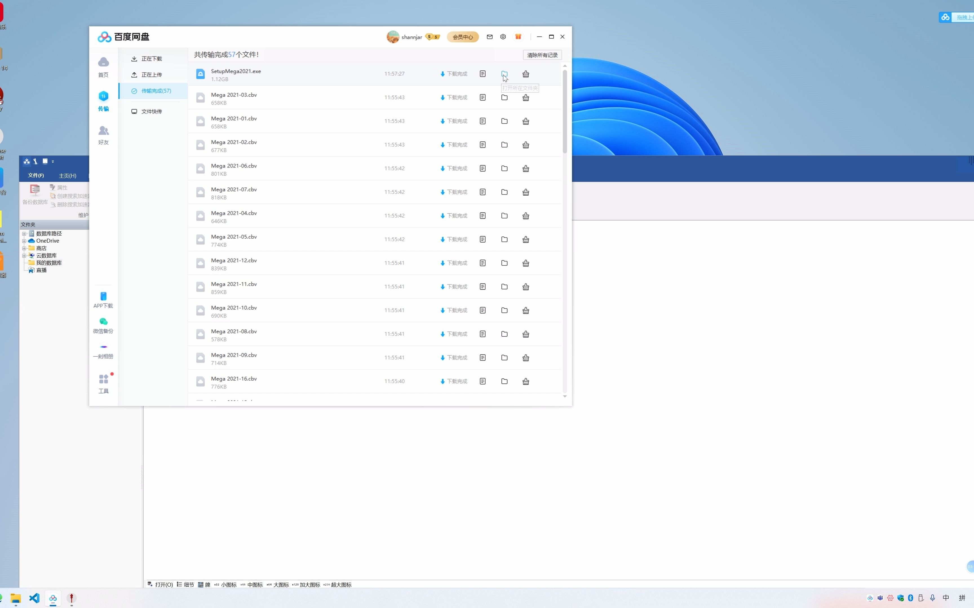Viewport: 974px width, 608px height.
Task: Open file details icon for Mega 2021-01.cbv
Action: (482, 121)
